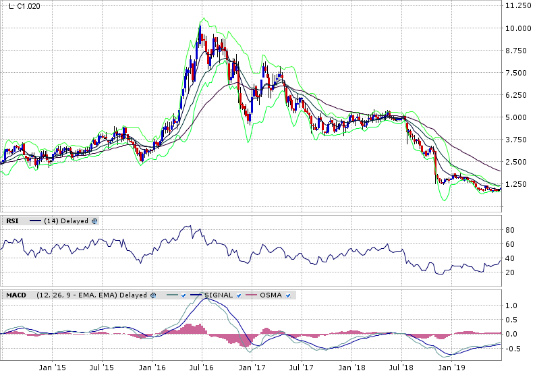Screen dimensions: 537x377
Task: Click the MACD axis value 1.0
Action: 511,306
